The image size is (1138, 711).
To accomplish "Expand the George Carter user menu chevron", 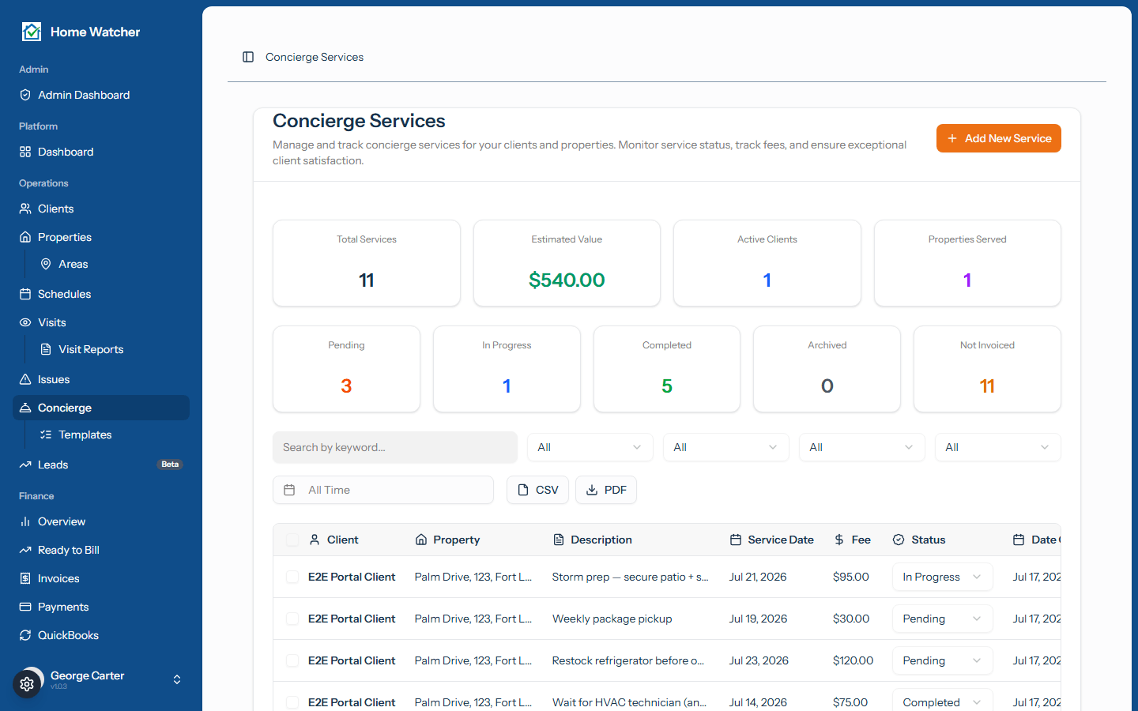I will click(x=177, y=679).
